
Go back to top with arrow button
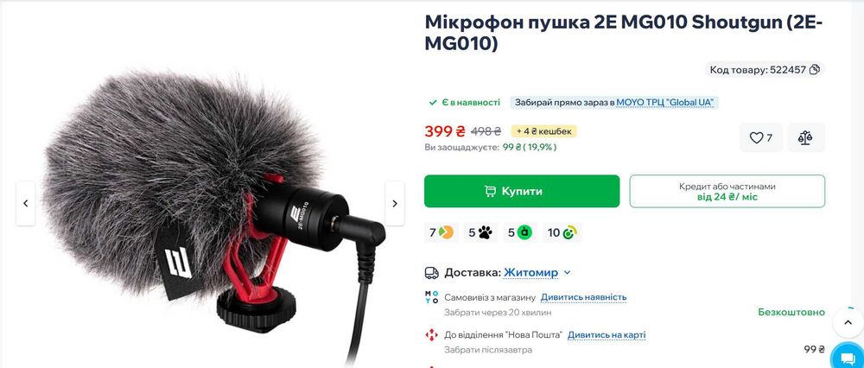tap(848, 323)
